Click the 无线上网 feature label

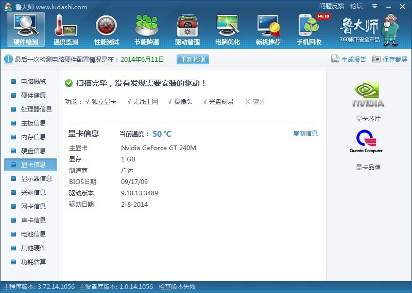coord(145,102)
